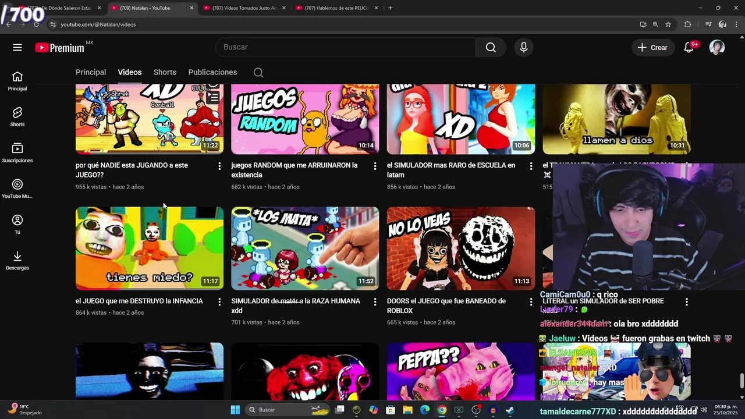Reload the page
Screen dimensions: 745x419
[x=36, y=24]
